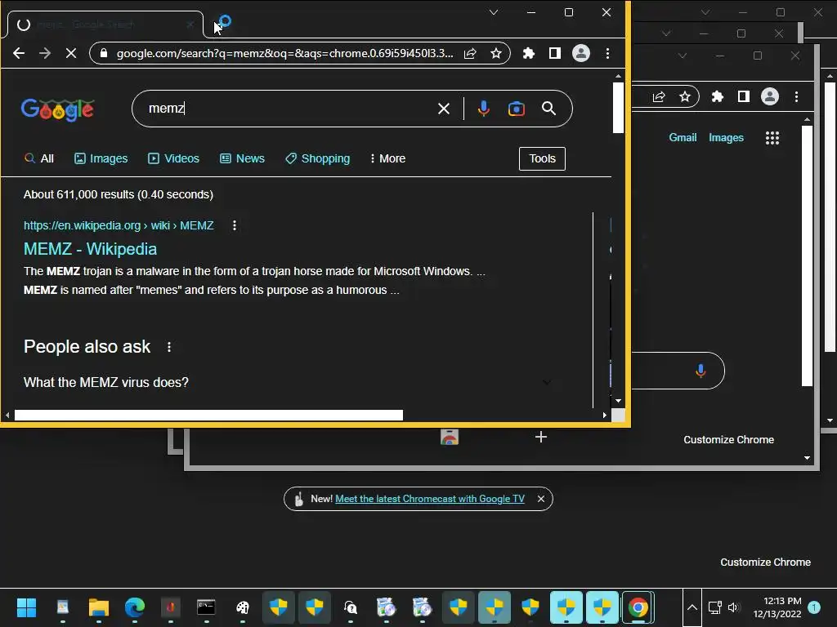Click the horizontal scrollbar's right arrow

click(605, 416)
